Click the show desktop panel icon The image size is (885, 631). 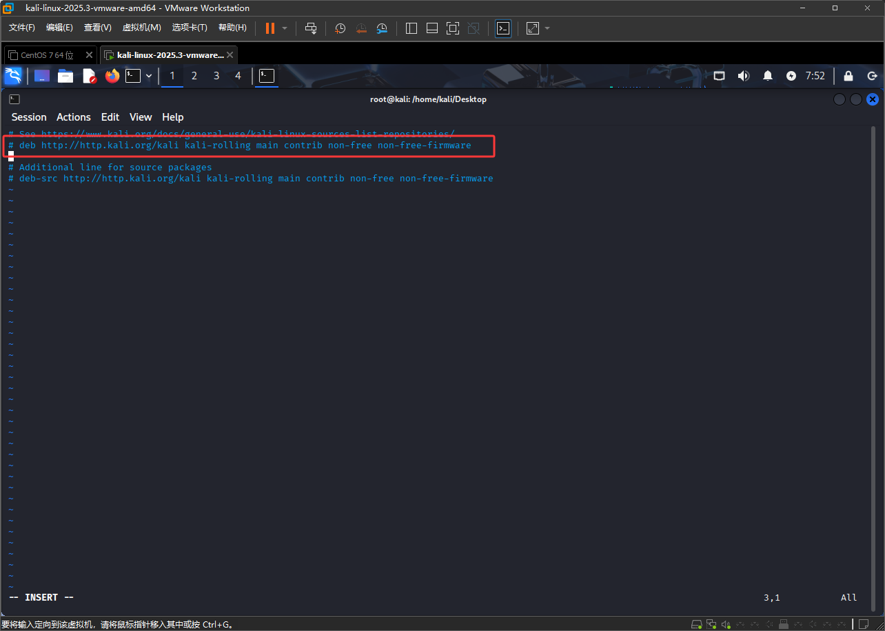42,76
